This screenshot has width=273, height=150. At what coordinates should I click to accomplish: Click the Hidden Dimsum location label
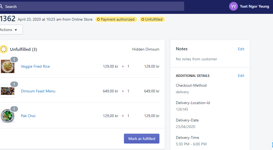click(145, 49)
